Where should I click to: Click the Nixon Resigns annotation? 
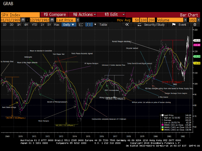tap(44, 121)
